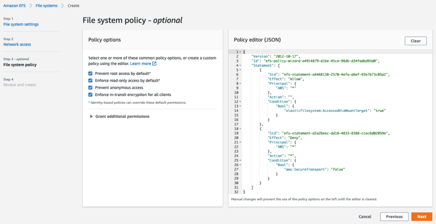Clear the policy editor

click(416, 41)
